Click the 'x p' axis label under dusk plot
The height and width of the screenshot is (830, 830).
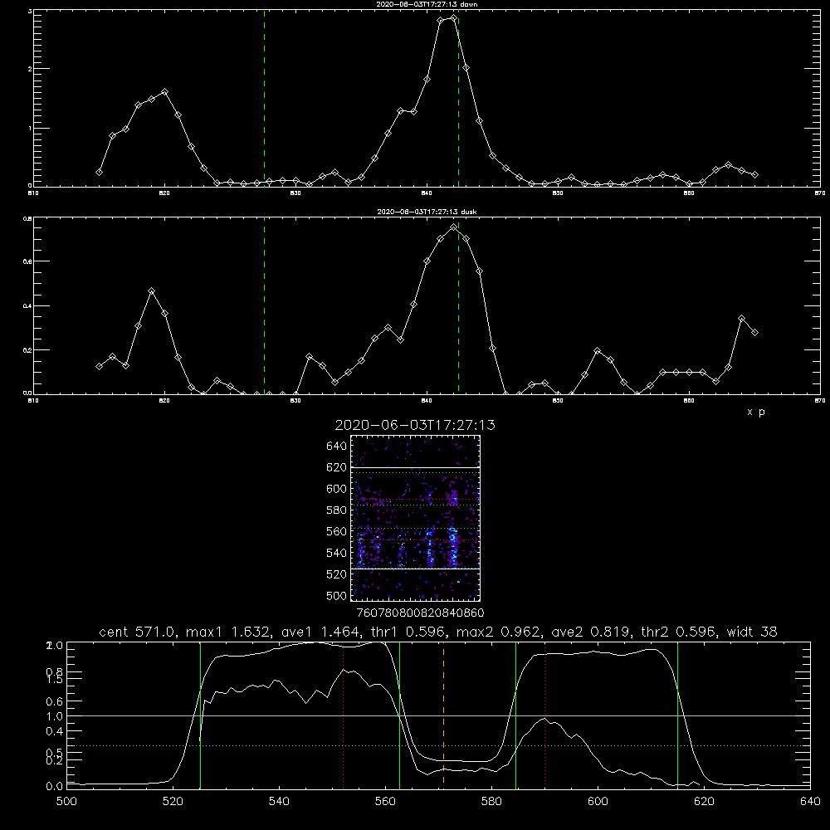tap(756, 412)
